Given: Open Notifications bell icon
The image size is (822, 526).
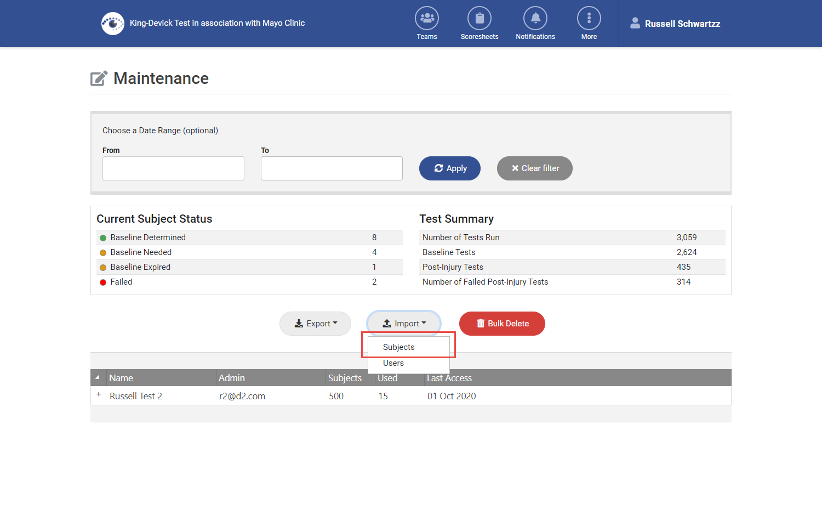Looking at the screenshot, I should click(x=535, y=19).
